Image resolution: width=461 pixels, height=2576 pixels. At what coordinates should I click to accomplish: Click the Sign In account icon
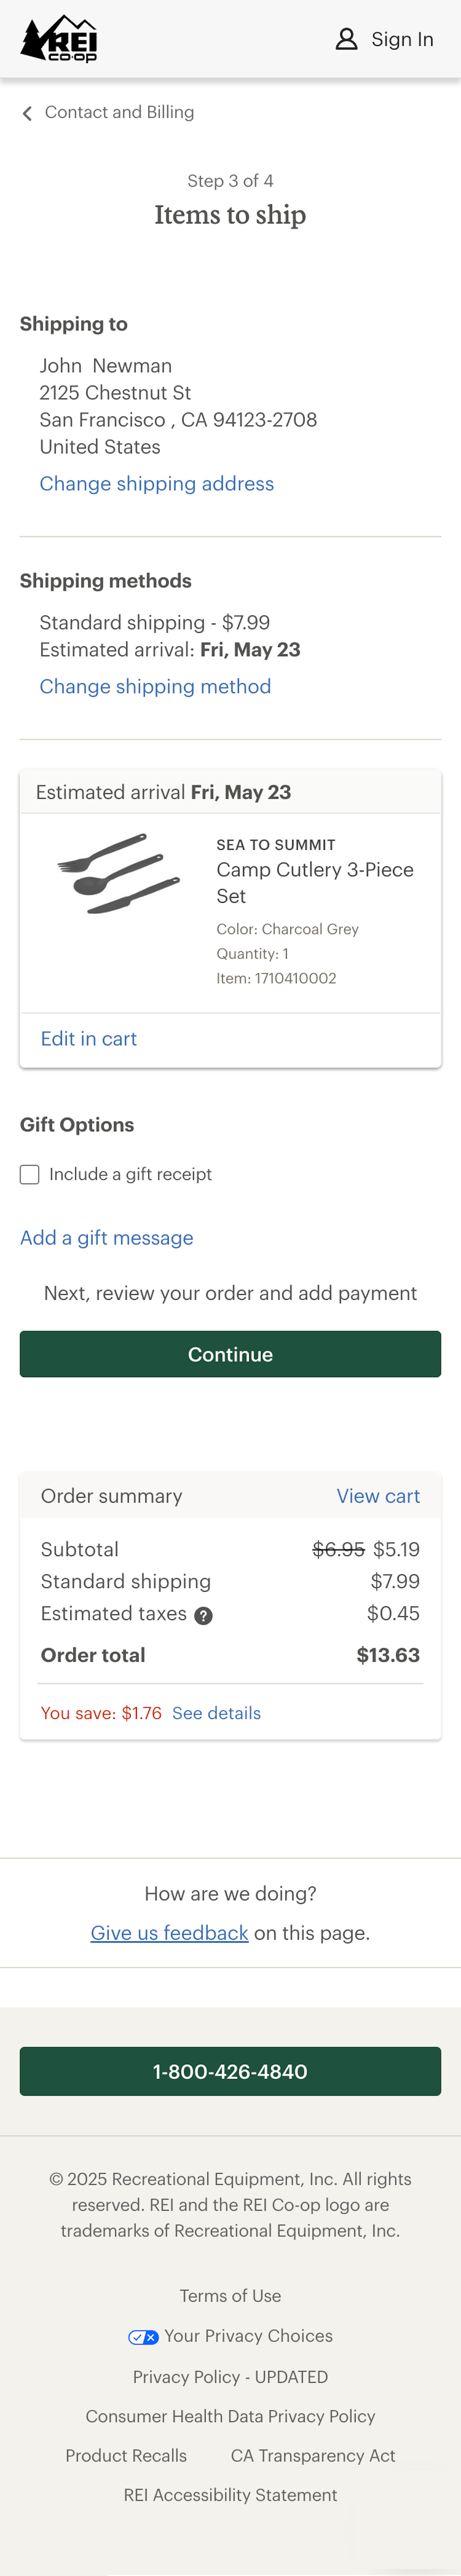click(x=346, y=39)
